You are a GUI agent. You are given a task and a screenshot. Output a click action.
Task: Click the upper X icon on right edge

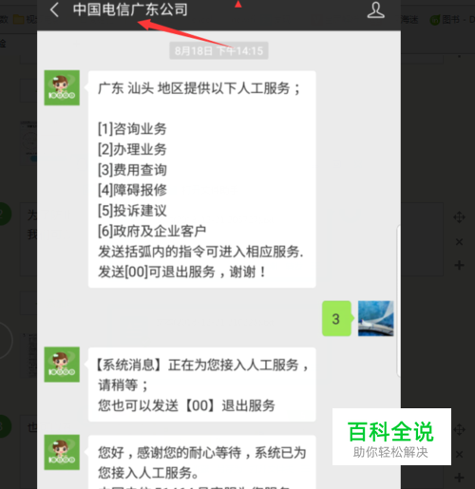point(459,242)
